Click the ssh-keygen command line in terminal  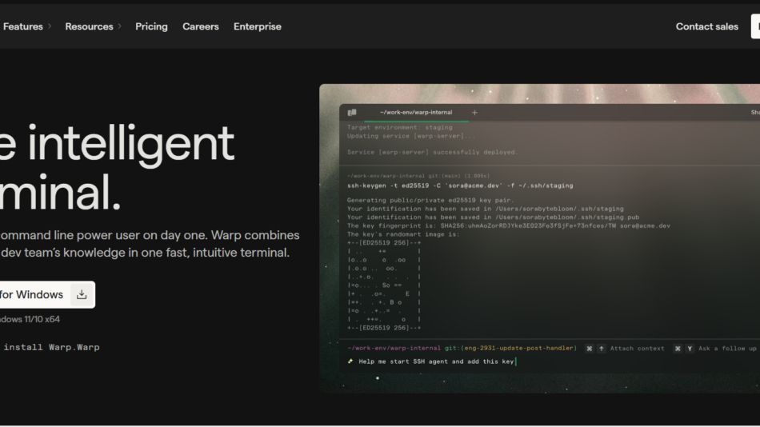tap(460, 186)
